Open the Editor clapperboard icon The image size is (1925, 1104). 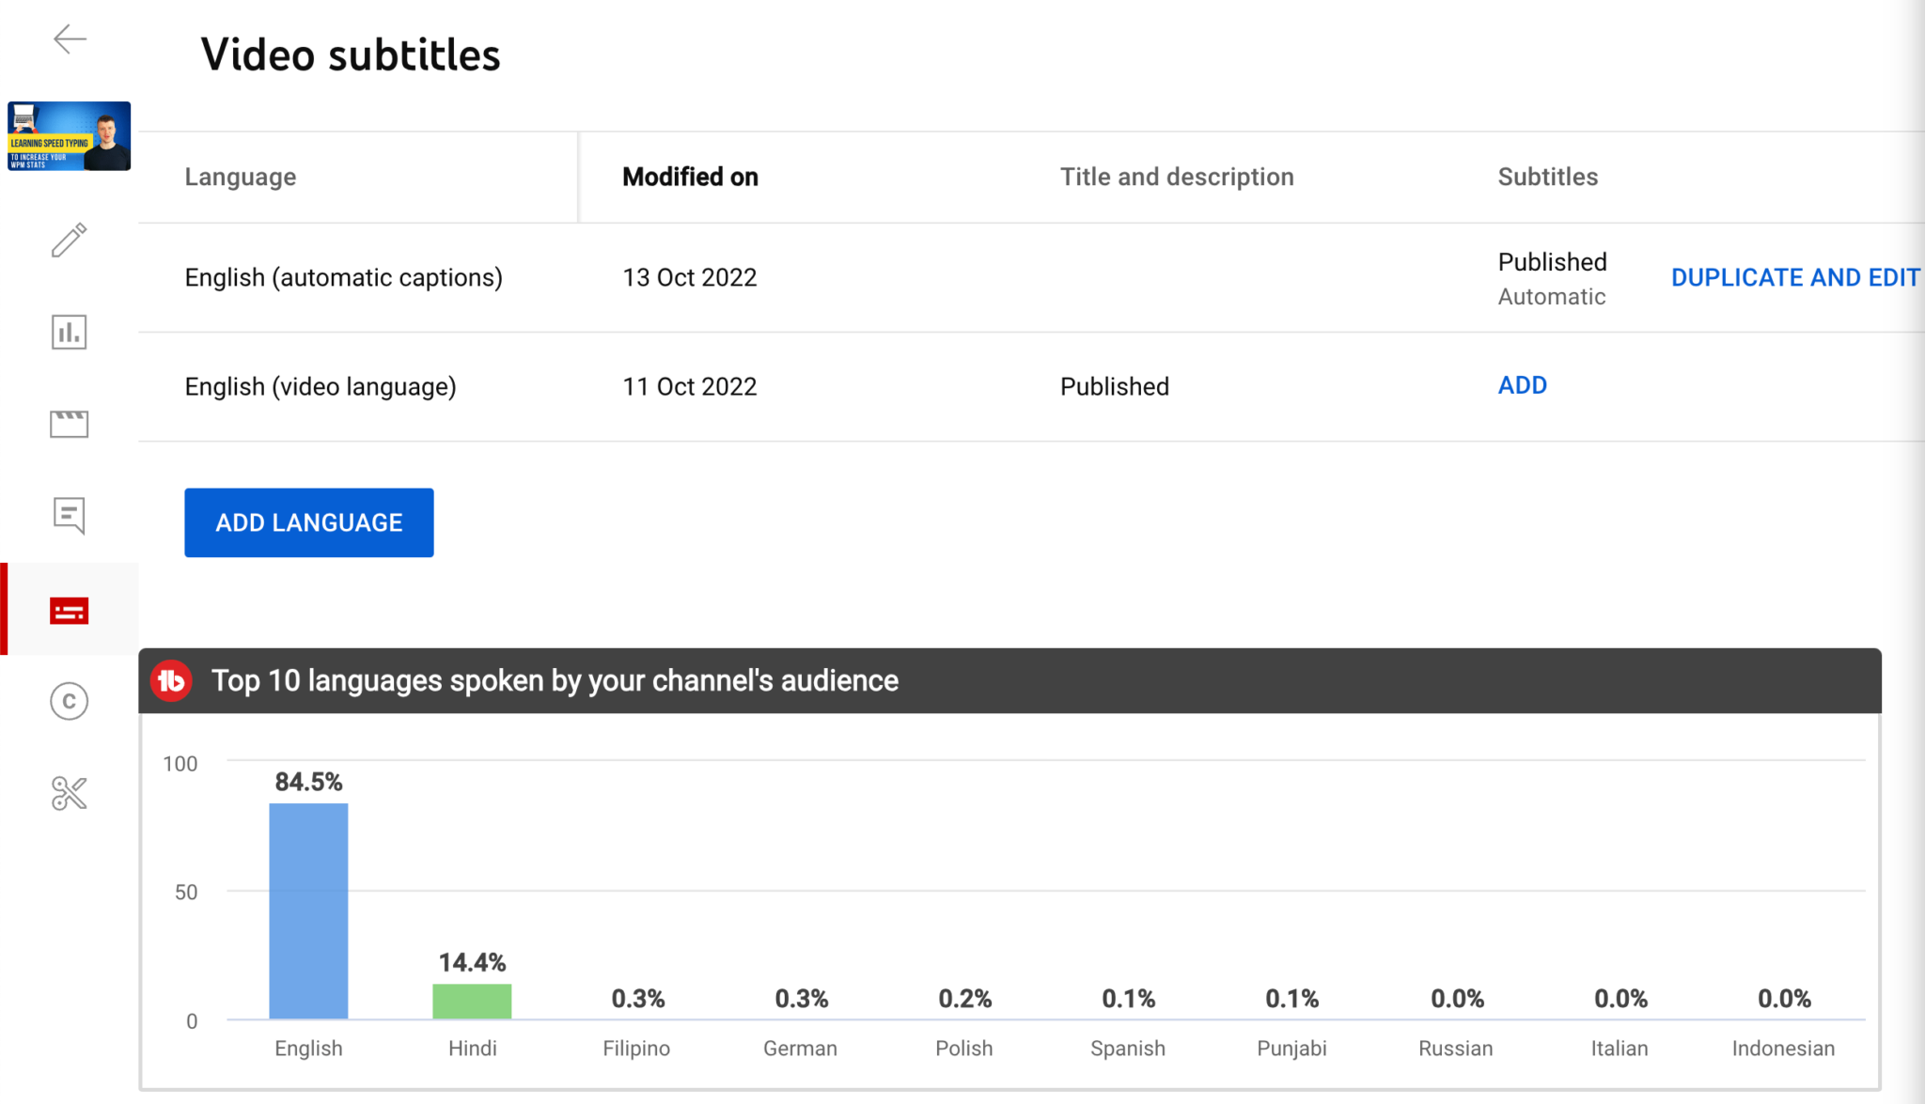tap(70, 424)
